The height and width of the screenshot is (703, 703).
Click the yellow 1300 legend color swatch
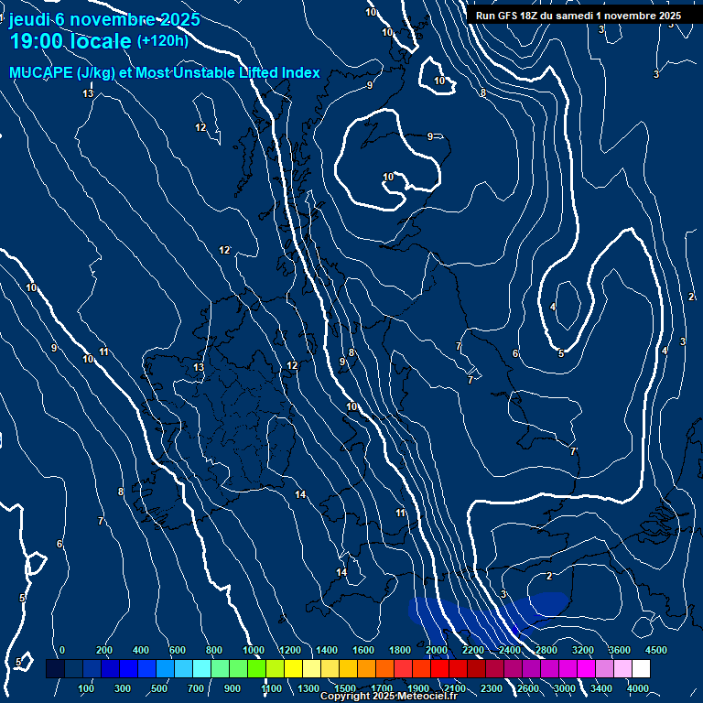[x=311, y=669]
